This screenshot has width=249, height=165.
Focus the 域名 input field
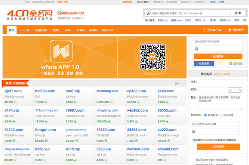pos(220,82)
